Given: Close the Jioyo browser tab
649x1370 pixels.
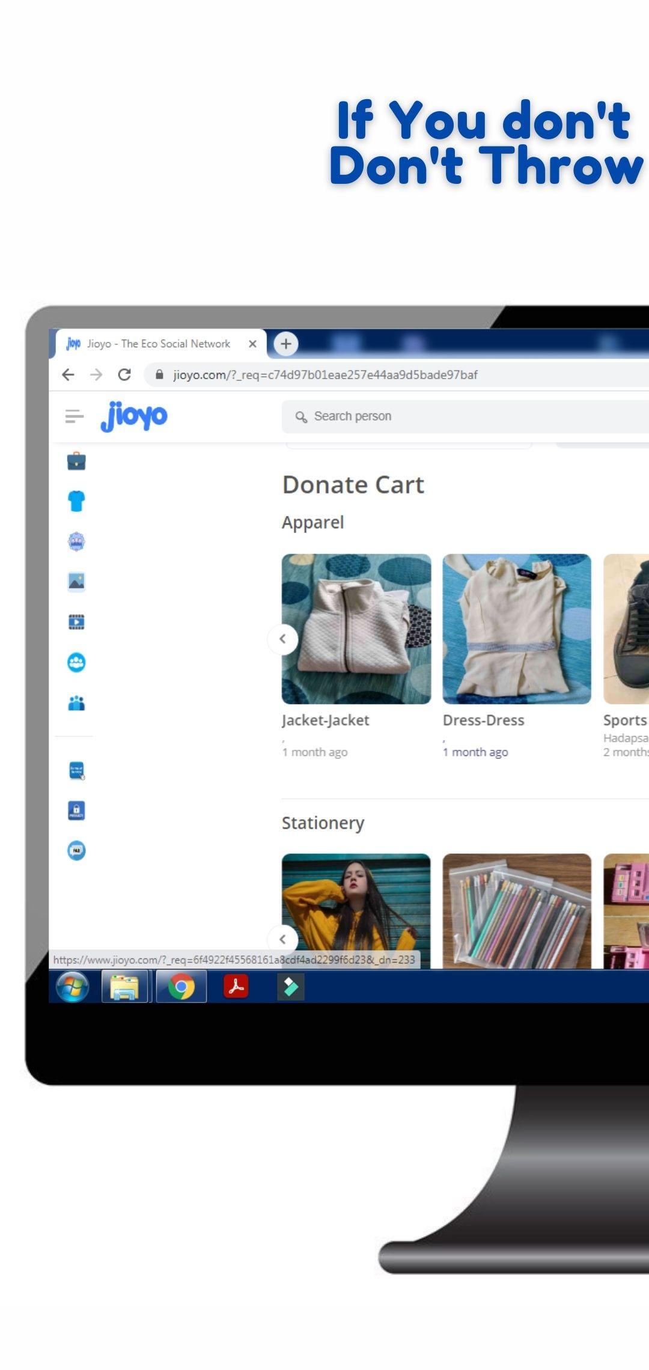Looking at the screenshot, I should pos(253,344).
